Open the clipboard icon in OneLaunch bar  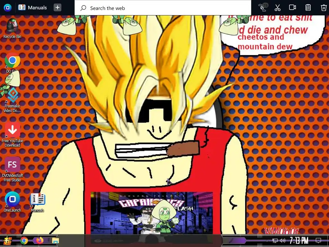coord(308,8)
